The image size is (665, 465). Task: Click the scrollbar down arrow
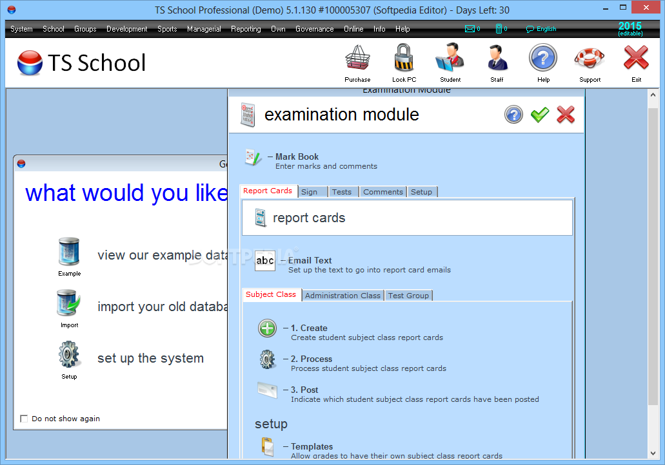(653, 453)
